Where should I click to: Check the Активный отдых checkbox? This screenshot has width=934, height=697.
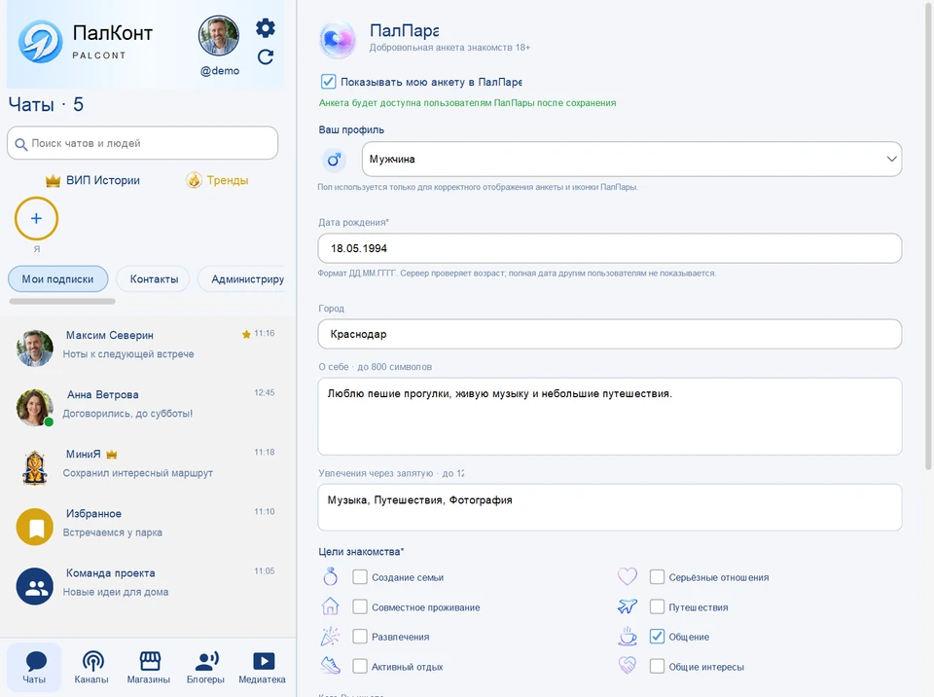(360, 667)
